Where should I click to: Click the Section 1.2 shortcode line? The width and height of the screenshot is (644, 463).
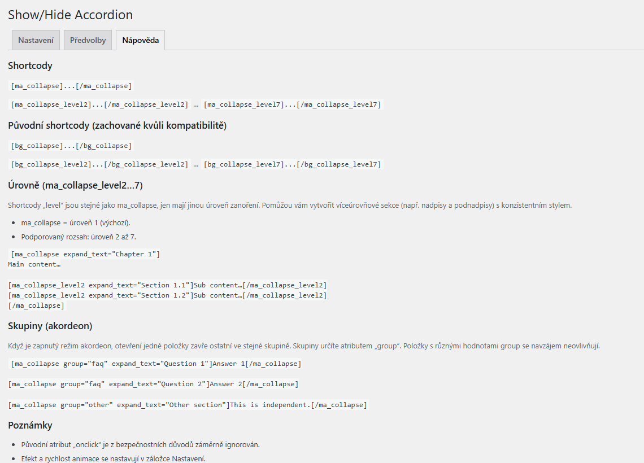point(169,295)
